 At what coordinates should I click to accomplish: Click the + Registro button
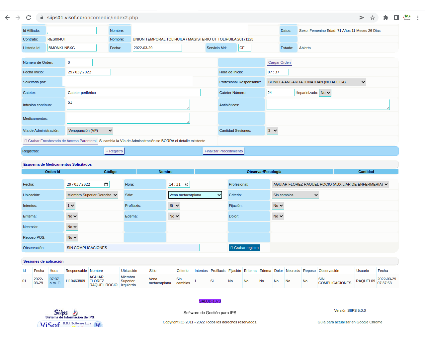point(114,151)
